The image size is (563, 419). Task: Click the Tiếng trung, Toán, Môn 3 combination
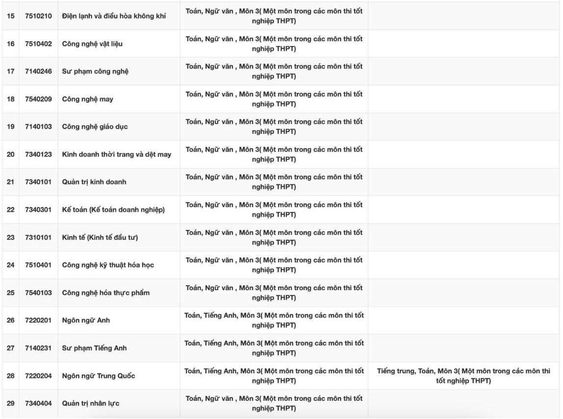pyautogui.click(x=463, y=376)
